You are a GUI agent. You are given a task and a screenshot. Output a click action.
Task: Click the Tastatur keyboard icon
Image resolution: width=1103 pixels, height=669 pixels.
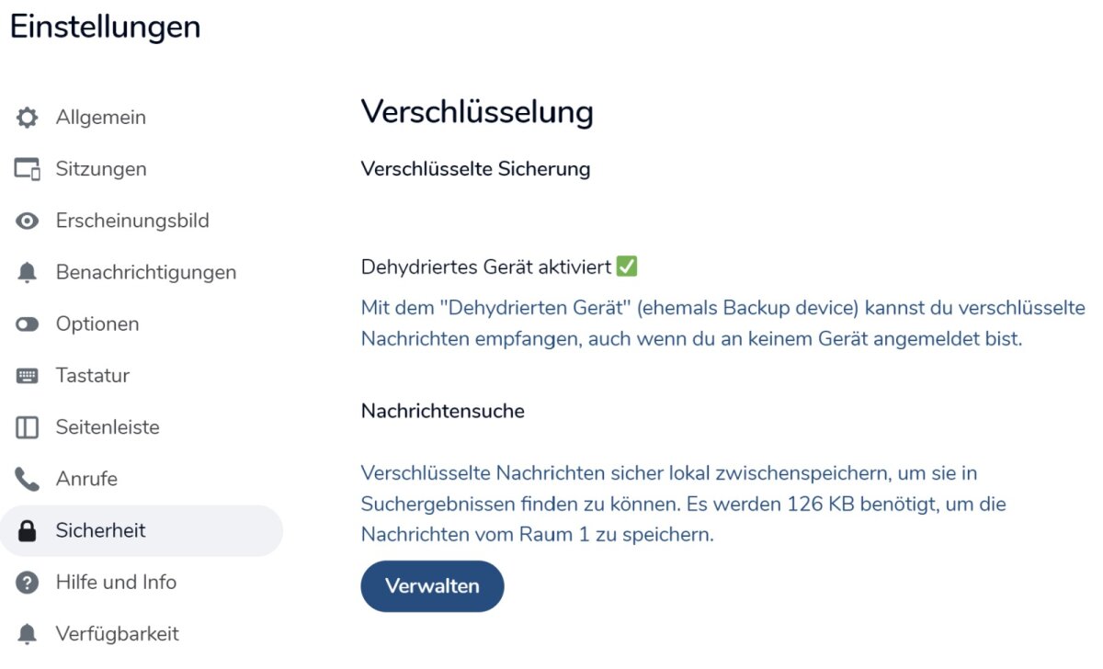28,376
